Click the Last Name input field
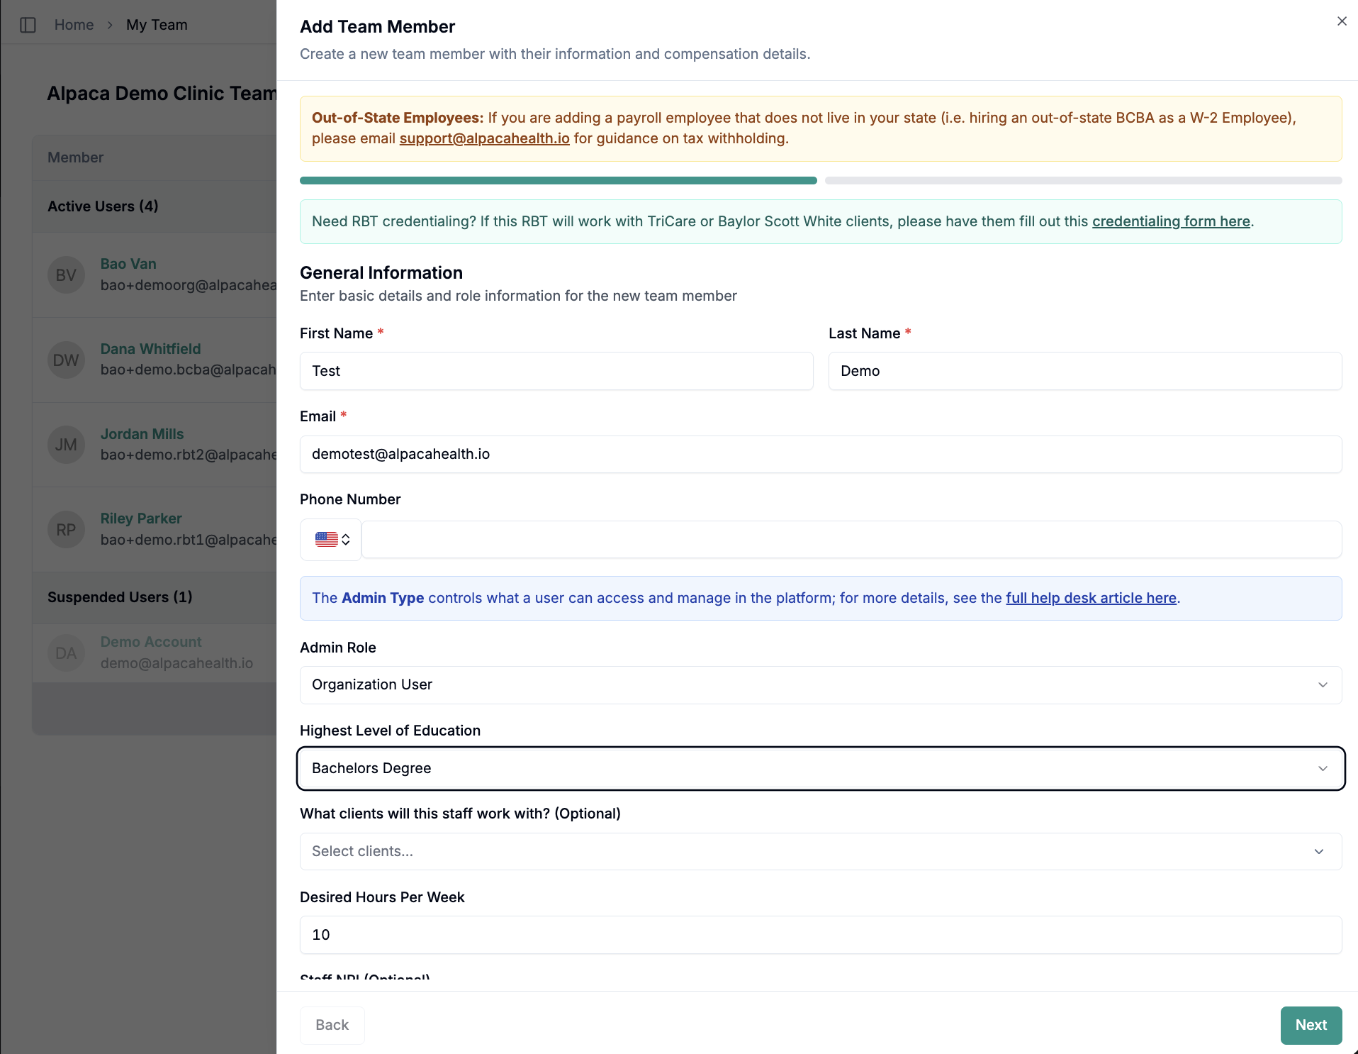The height and width of the screenshot is (1054, 1358). pos(1085,371)
